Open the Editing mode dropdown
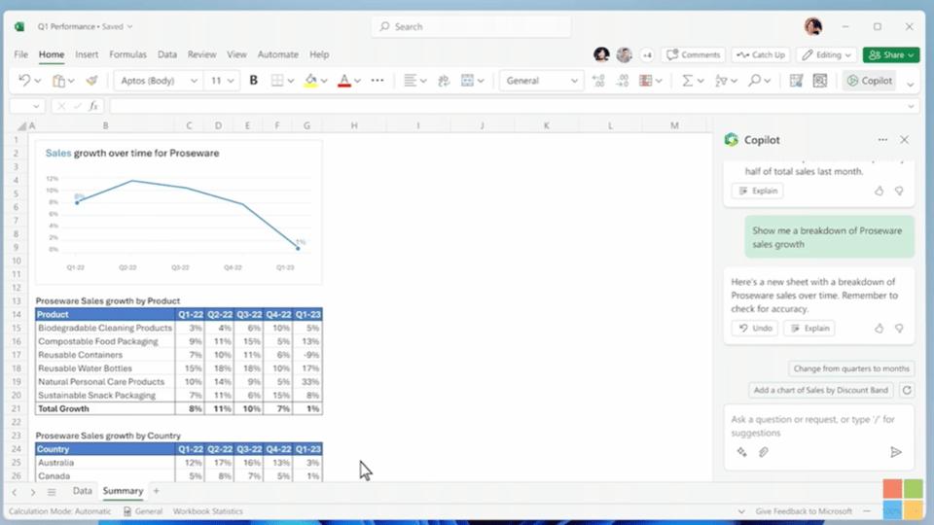The image size is (934, 525). 827,54
